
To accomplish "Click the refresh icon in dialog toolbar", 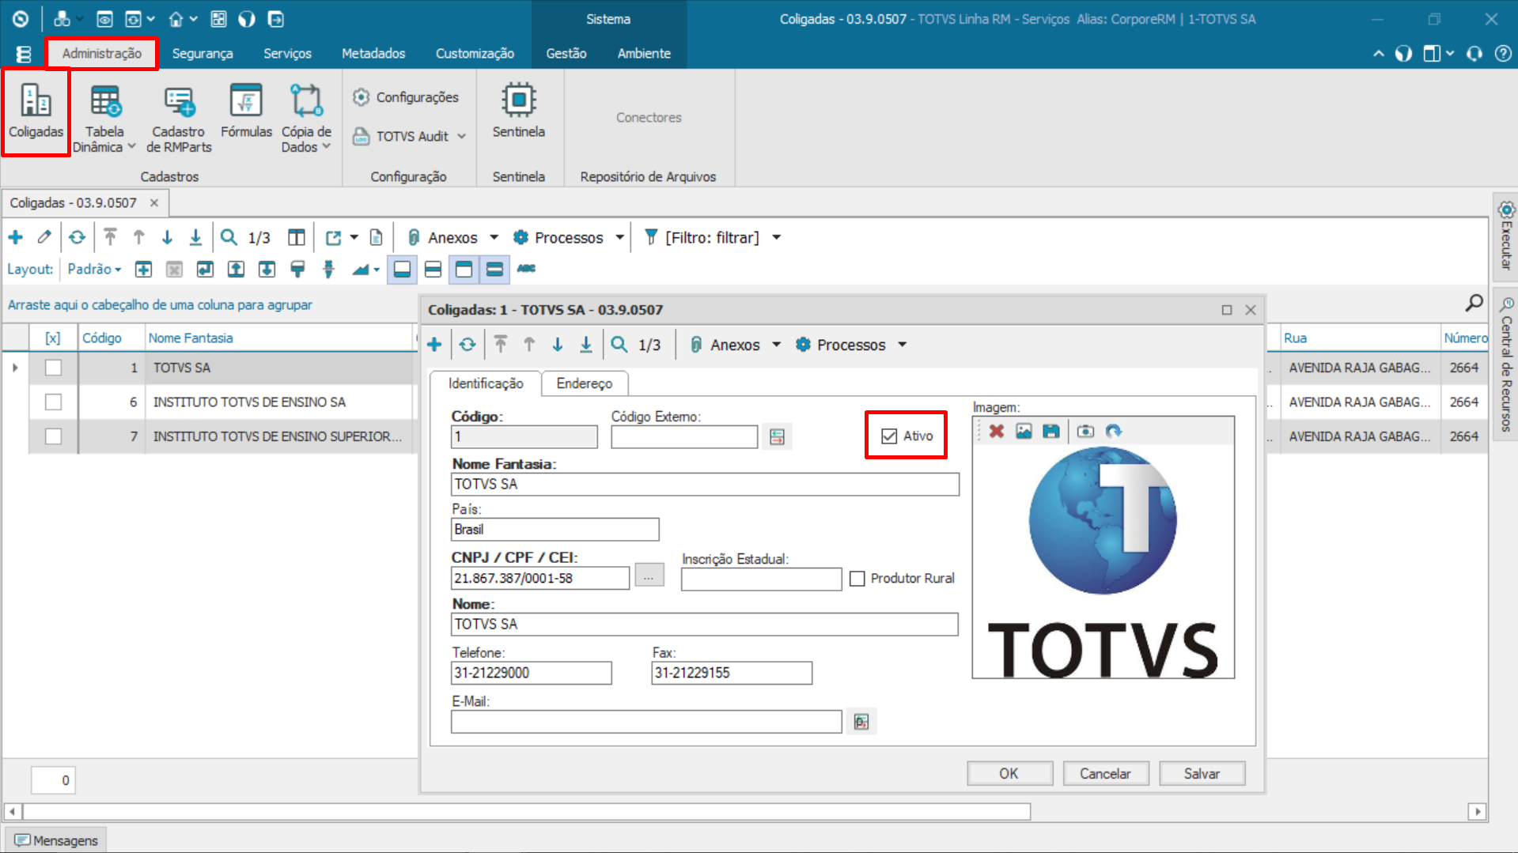I will 468,345.
